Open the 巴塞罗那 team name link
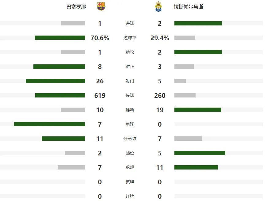The height and width of the screenshot is (202, 267). pos(76,7)
